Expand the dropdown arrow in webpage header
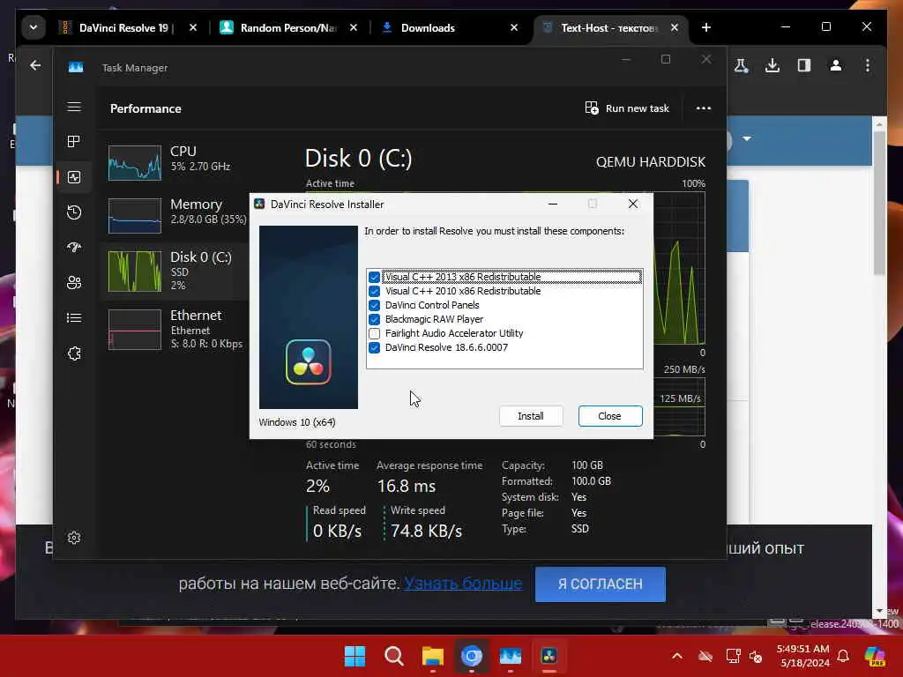The image size is (903, 677). click(x=747, y=138)
